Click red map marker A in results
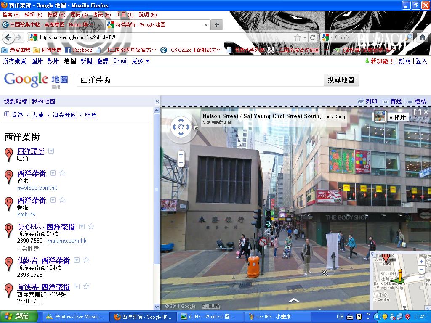Viewport: 431px width, 323px height. coord(8,154)
